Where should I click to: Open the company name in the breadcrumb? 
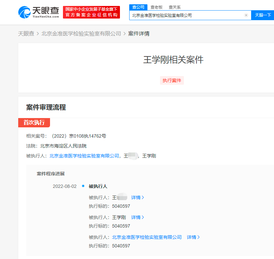(81, 34)
